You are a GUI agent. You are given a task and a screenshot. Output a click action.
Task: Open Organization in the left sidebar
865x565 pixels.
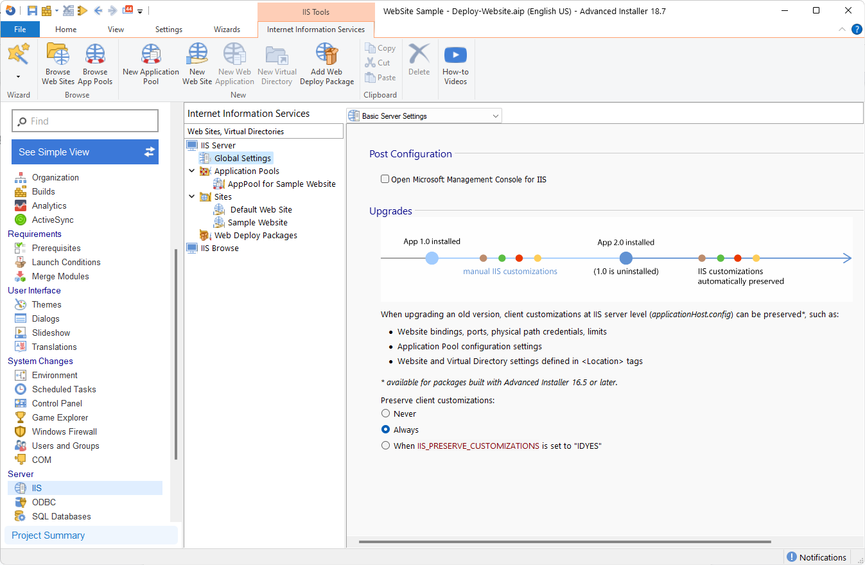pyautogui.click(x=55, y=178)
